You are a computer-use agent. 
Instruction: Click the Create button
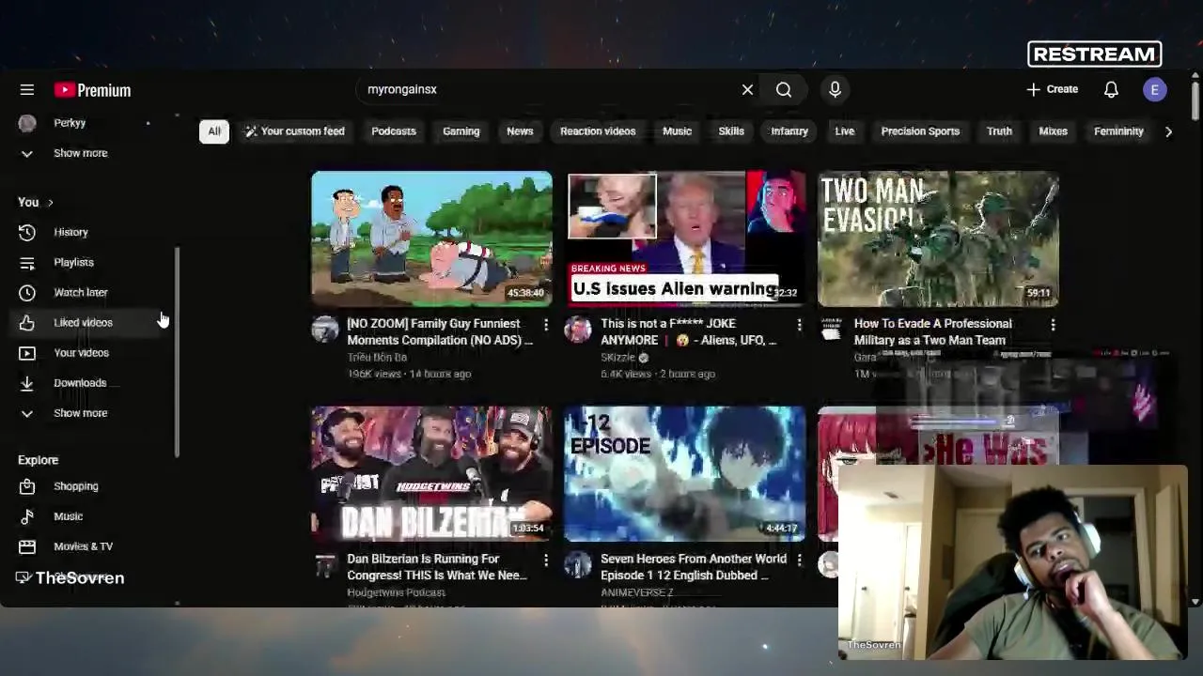pyautogui.click(x=1053, y=89)
